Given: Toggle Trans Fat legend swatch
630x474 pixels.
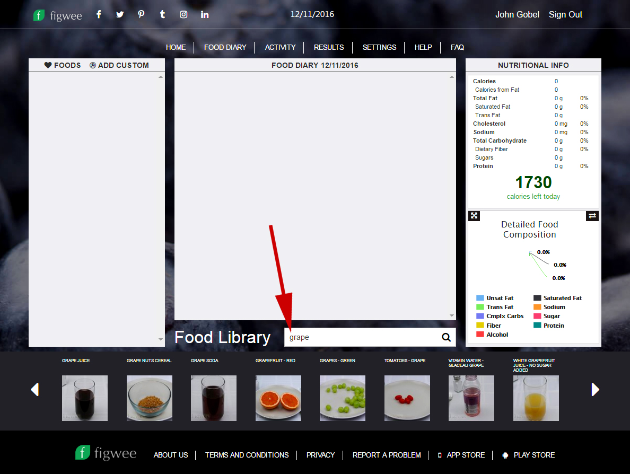Looking at the screenshot, I should 480,307.
